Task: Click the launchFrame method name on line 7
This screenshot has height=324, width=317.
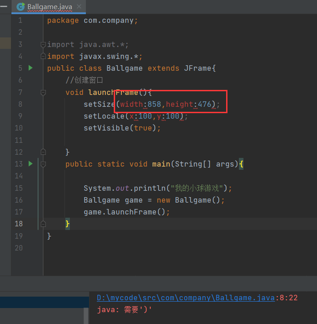Action: click(113, 92)
